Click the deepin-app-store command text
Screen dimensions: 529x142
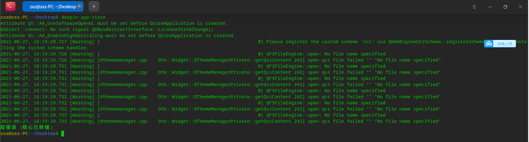coord(83,17)
